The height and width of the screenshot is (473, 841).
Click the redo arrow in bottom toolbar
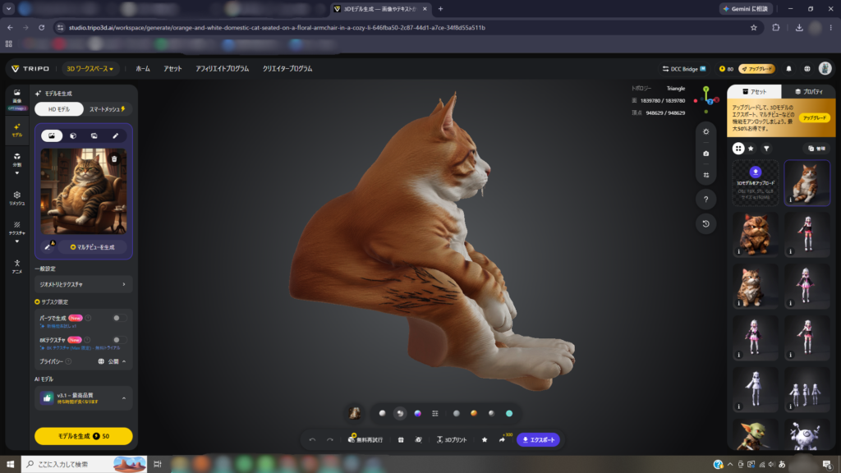tap(330, 440)
